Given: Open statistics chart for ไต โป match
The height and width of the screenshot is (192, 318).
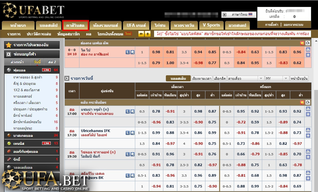Looking at the screenshot, I should click(x=308, y=49).
